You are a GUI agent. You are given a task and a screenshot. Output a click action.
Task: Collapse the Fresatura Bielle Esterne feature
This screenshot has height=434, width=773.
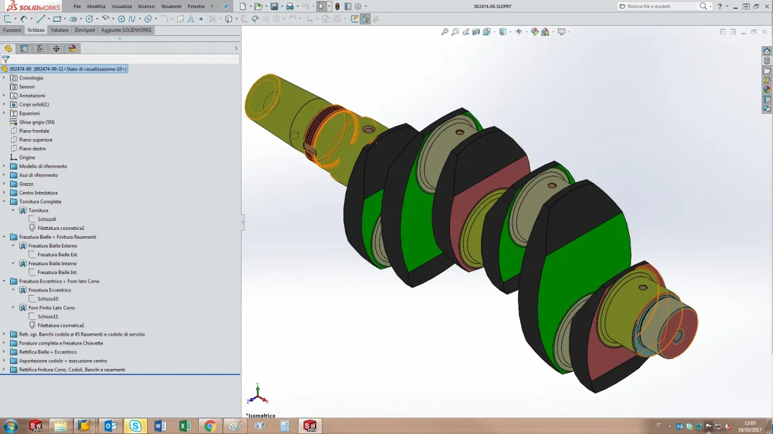14,245
